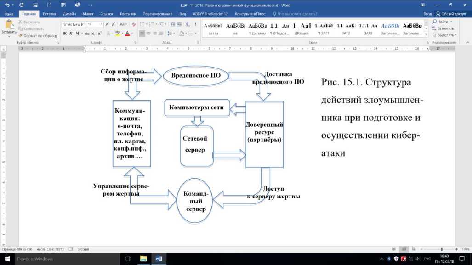
Task: Click the Paste (Вставить) clipboard icon
Action: click(x=9, y=25)
